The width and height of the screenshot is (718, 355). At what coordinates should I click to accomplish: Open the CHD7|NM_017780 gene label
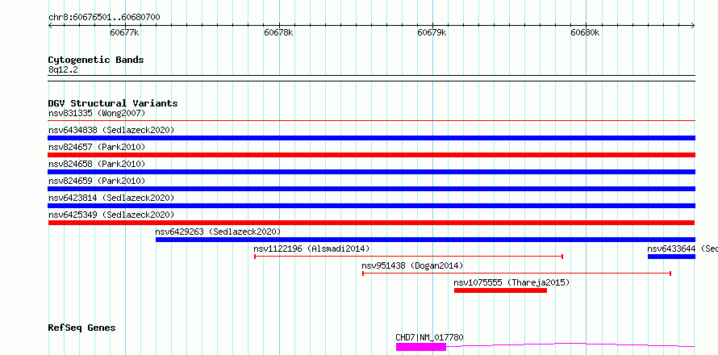(x=429, y=337)
